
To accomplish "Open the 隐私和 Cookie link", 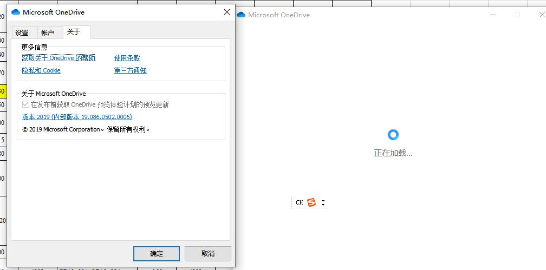I will point(41,70).
